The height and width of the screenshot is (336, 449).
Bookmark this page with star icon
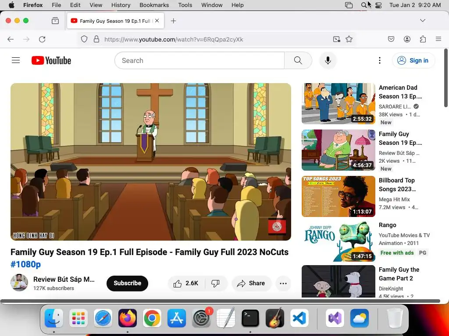[x=349, y=39]
